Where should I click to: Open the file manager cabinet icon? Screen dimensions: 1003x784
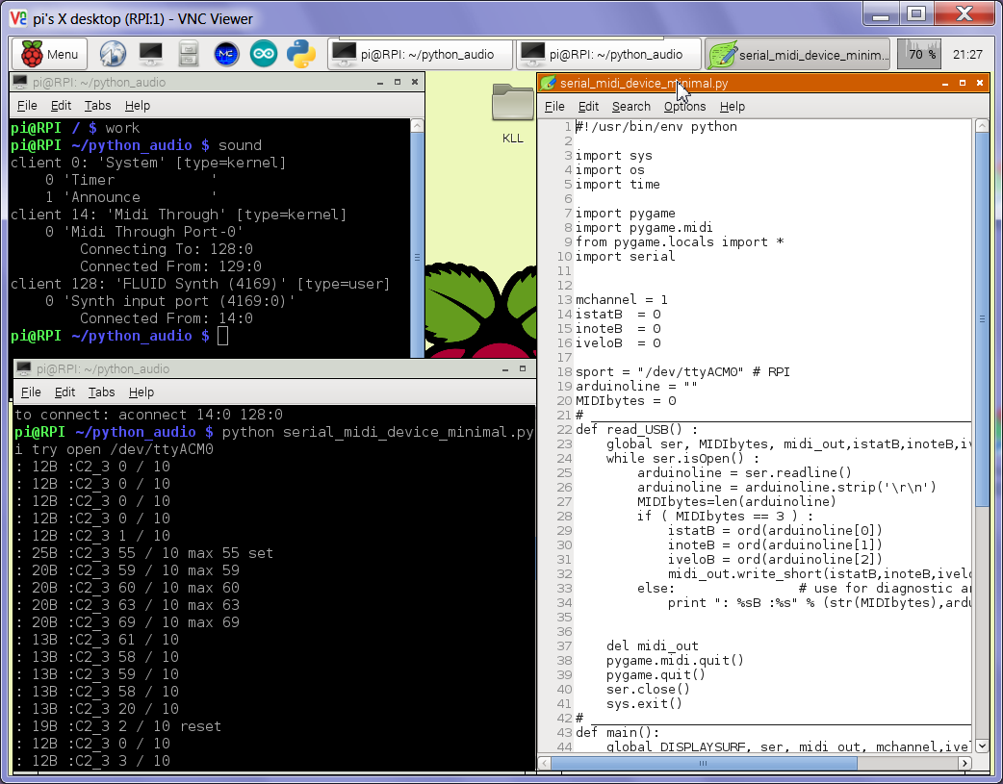point(189,55)
